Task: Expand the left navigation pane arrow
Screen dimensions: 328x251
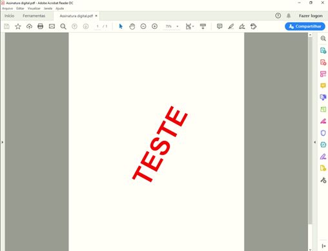Action: [x=3, y=142]
